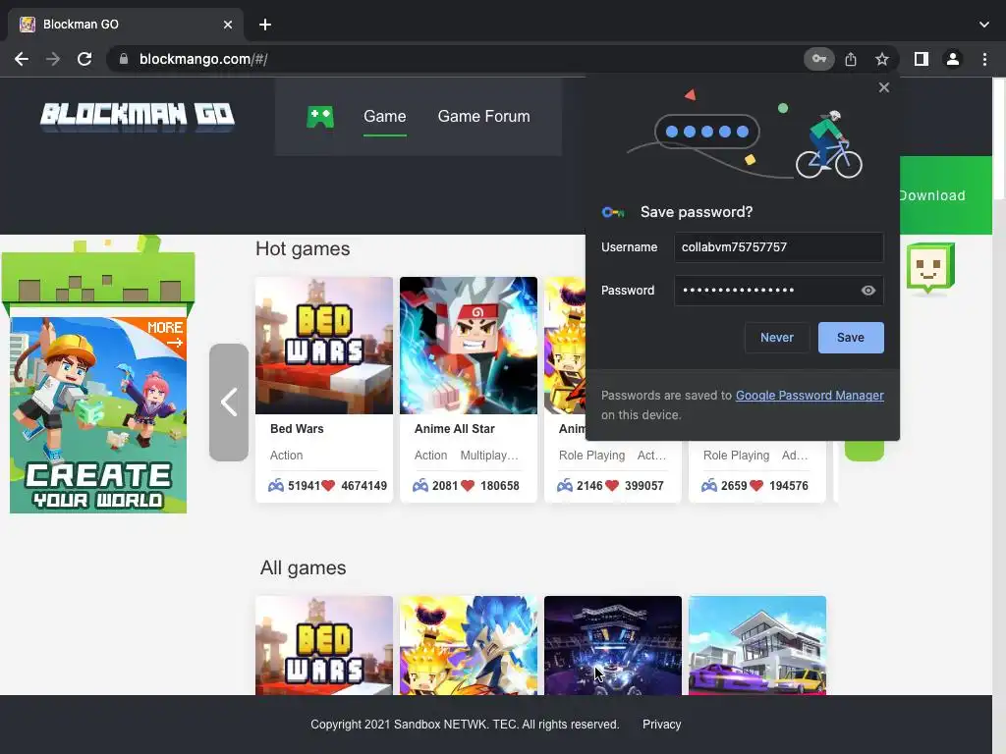The height and width of the screenshot is (754, 1006).
Task: Click the Action tag under Bed Wars
Action: (286, 456)
